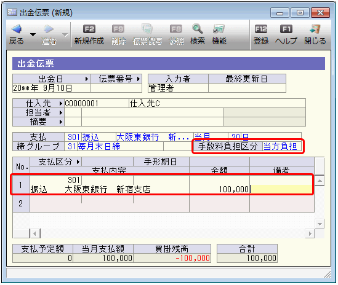
Task: Click the 支払予定額 value 0
Action: [x=42, y=258]
